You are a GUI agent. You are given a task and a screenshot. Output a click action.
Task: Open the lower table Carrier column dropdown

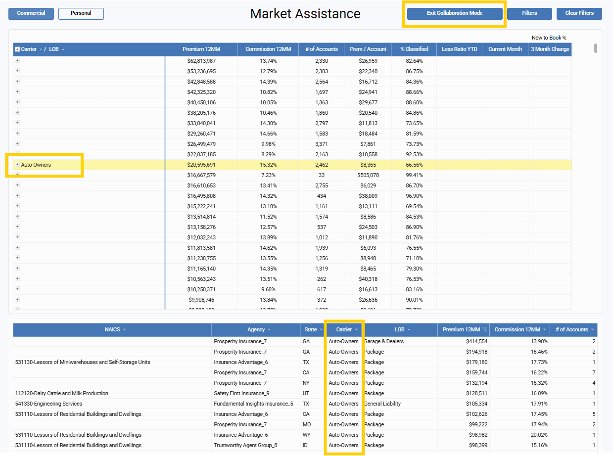[356, 330]
